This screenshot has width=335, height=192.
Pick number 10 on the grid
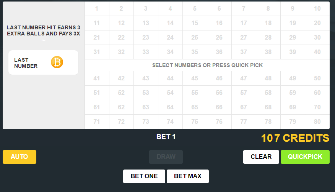(317, 9)
